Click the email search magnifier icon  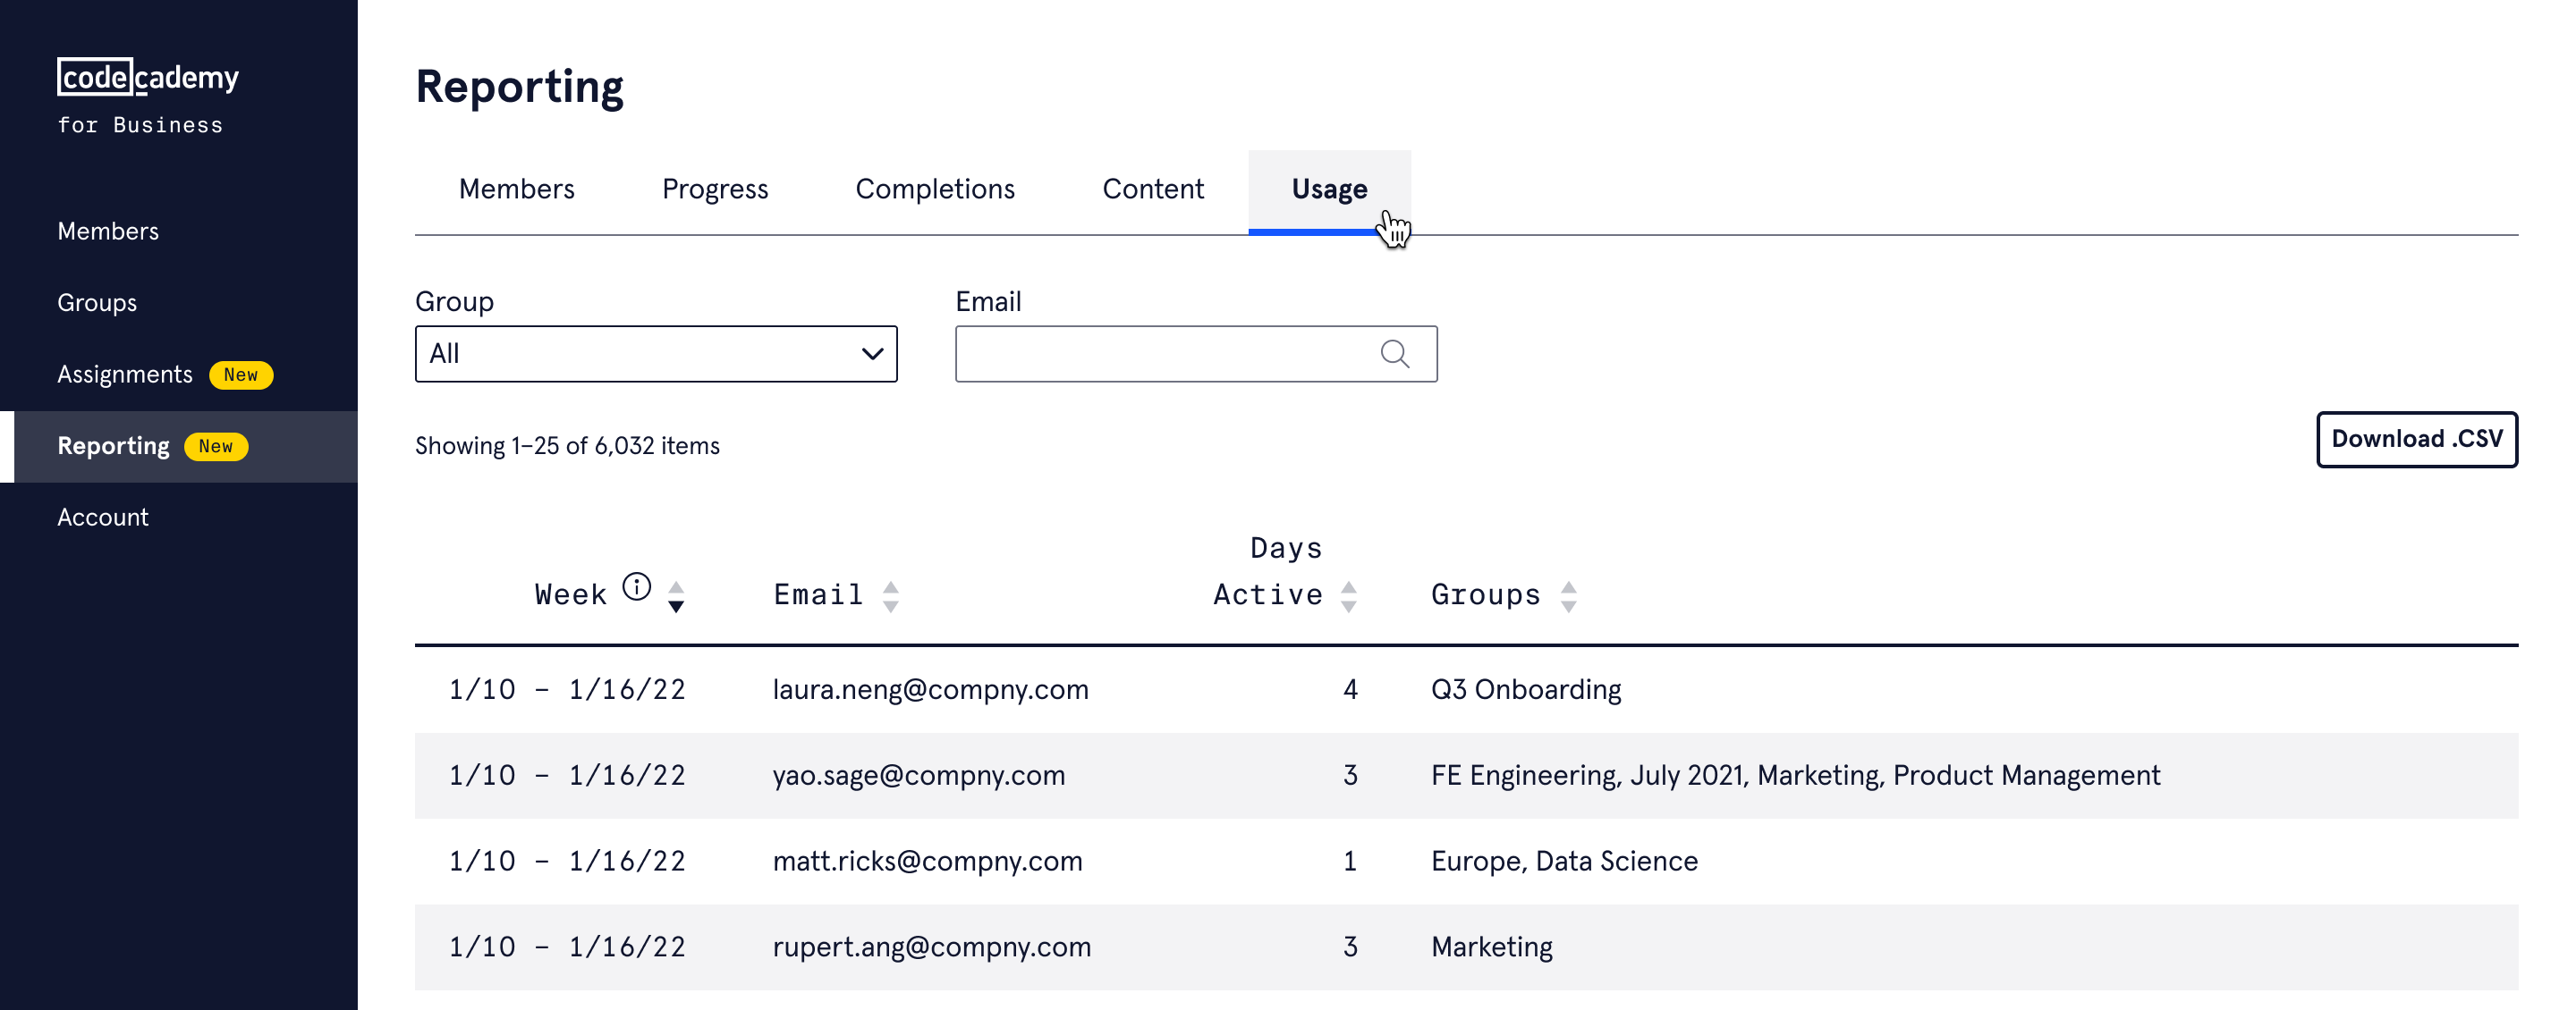[x=1394, y=354]
